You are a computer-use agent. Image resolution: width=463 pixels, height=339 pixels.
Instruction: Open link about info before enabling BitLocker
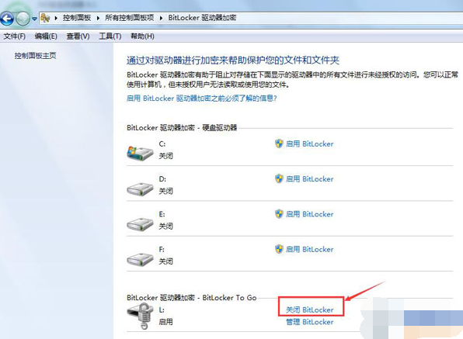(x=202, y=99)
